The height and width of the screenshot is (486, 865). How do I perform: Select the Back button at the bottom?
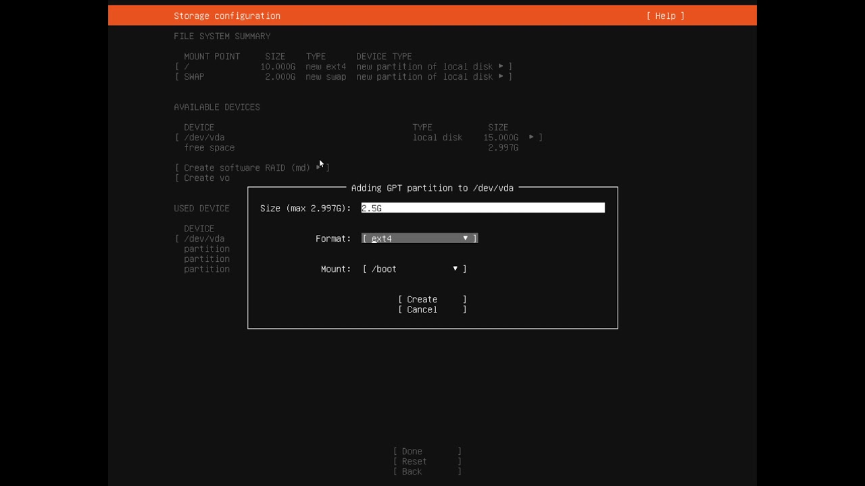[x=427, y=471]
